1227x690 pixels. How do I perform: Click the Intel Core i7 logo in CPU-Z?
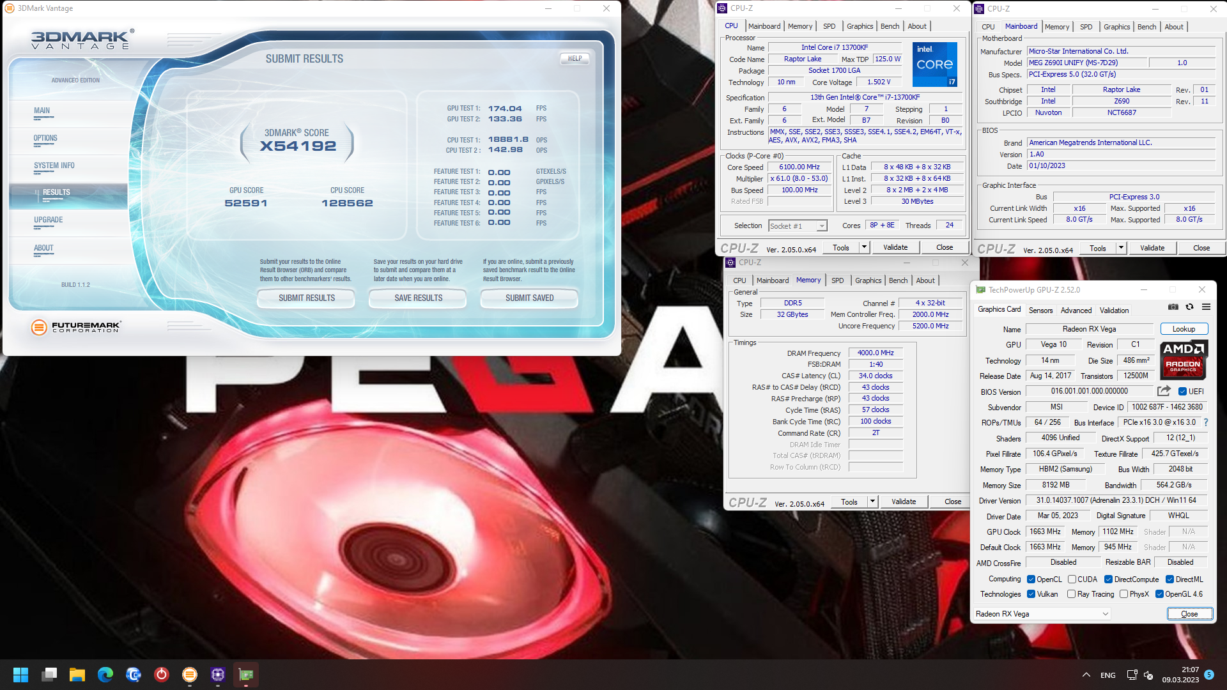point(934,64)
